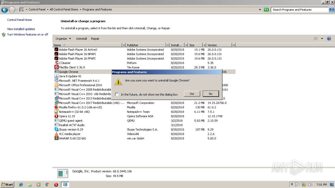The image size is (335, 188).
Task: Launch Opera from the taskbar
Action: coord(56,185)
